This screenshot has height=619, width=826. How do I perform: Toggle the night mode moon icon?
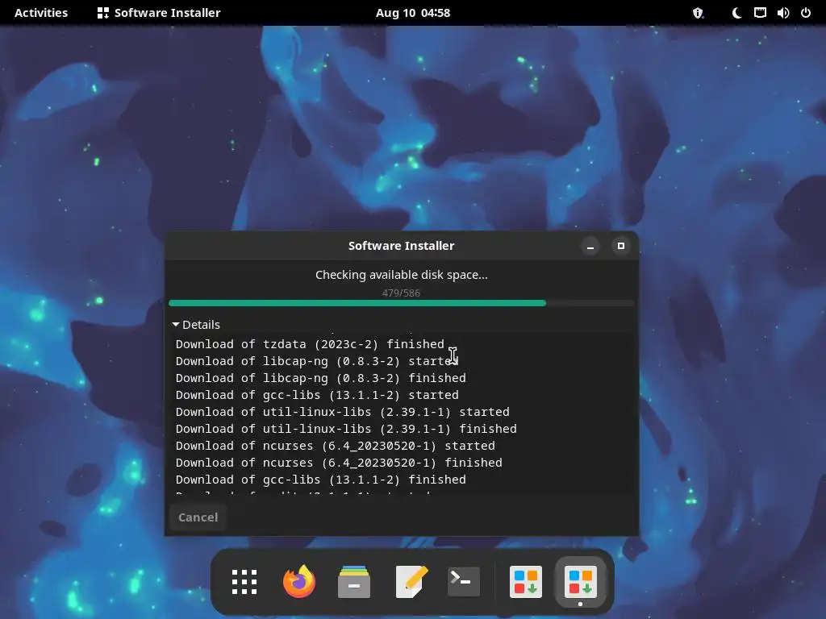736,13
